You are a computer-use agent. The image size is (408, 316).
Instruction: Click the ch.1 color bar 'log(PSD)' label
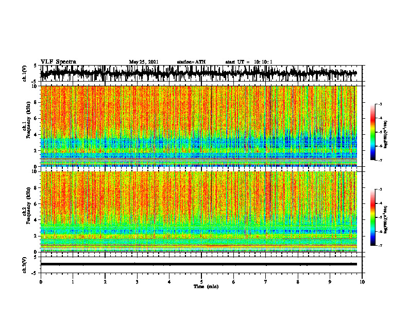(x=386, y=135)
